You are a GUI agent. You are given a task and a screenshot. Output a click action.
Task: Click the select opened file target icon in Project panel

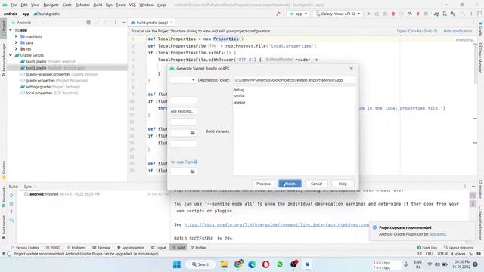pyautogui.click(x=88, y=23)
